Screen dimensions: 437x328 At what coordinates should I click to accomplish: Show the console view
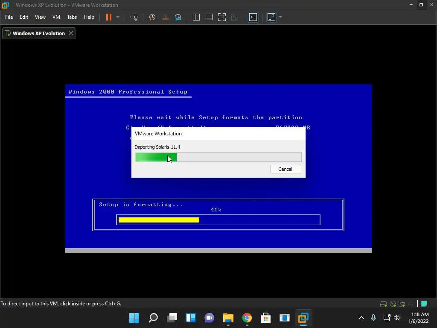pyautogui.click(x=253, y=17)
